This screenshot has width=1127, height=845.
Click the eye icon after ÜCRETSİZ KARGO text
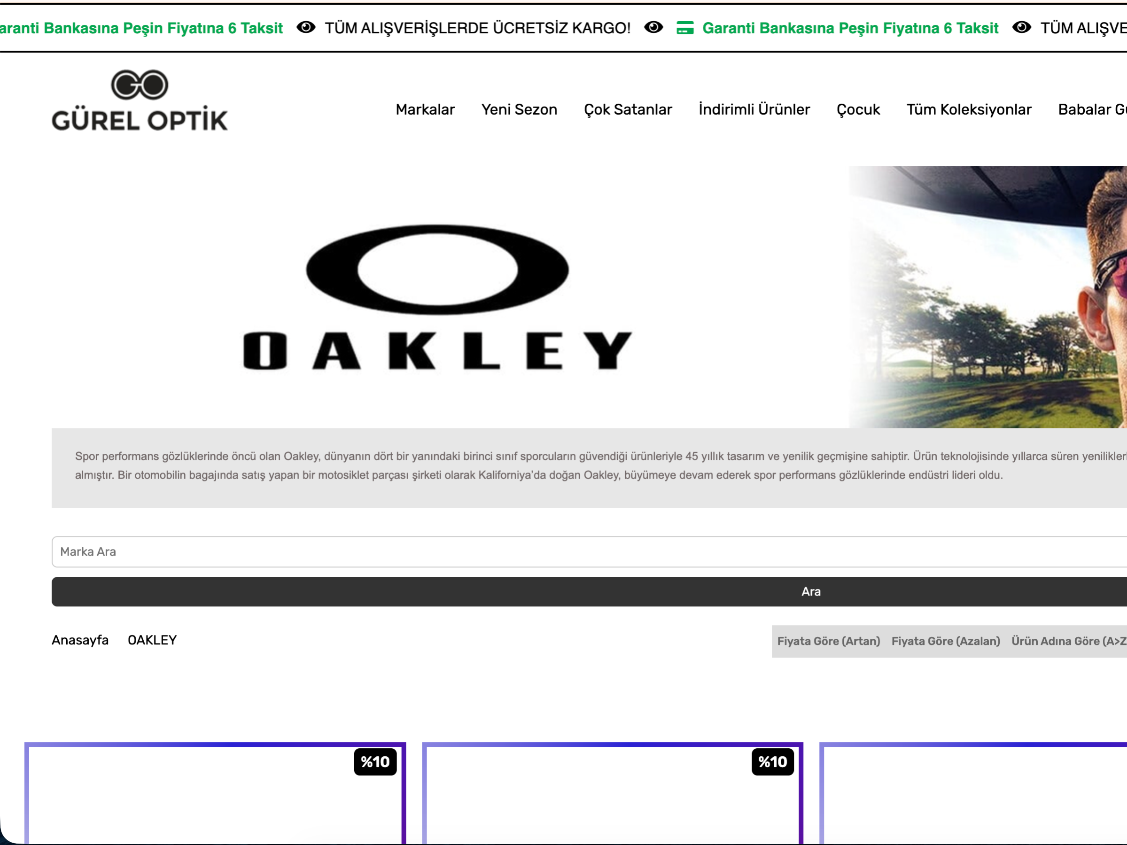[653, 28]
